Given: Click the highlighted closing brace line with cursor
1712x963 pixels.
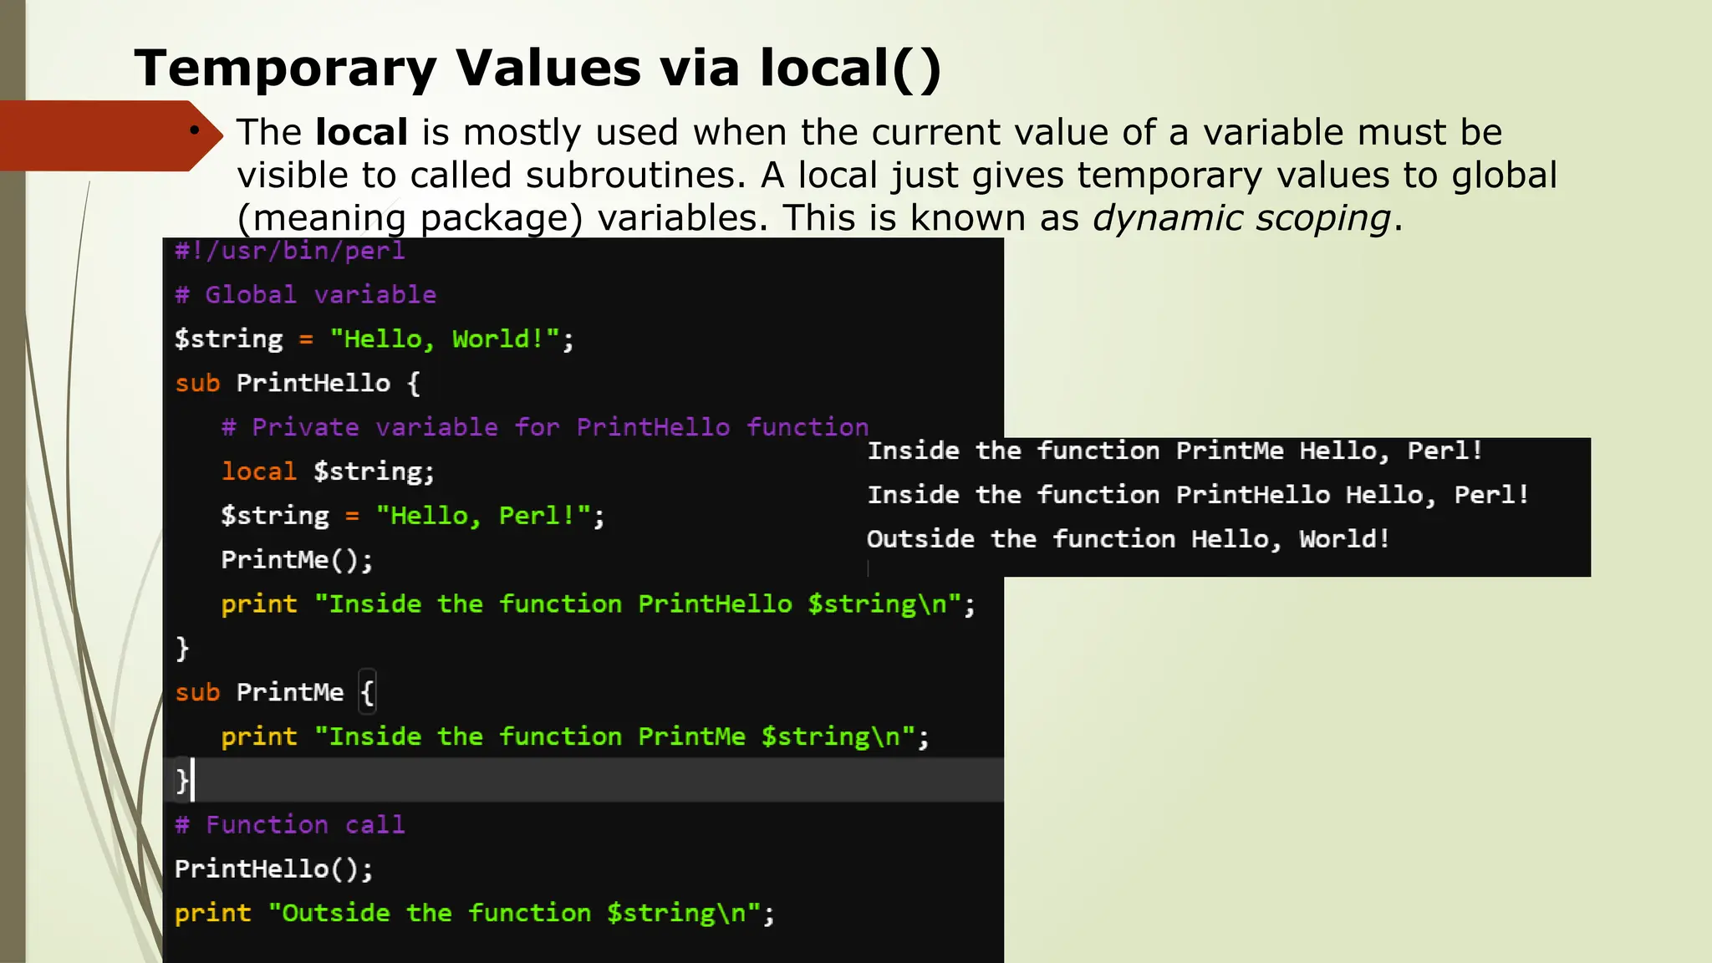Looking at the screenshot, I should point(583,780).
